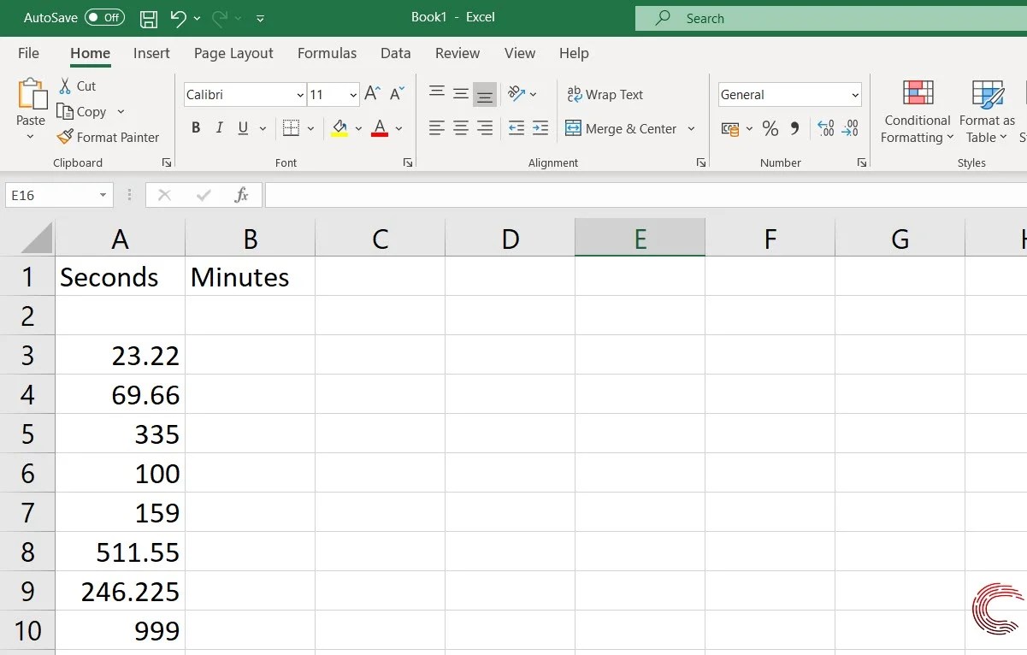This screenshot has width=1027, height=655.
Task: Click the Align Right icon
Action: 485,128
